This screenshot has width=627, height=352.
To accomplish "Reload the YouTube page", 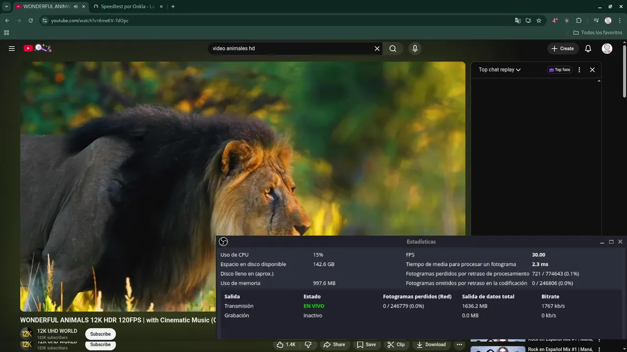I will click(30, 21).
